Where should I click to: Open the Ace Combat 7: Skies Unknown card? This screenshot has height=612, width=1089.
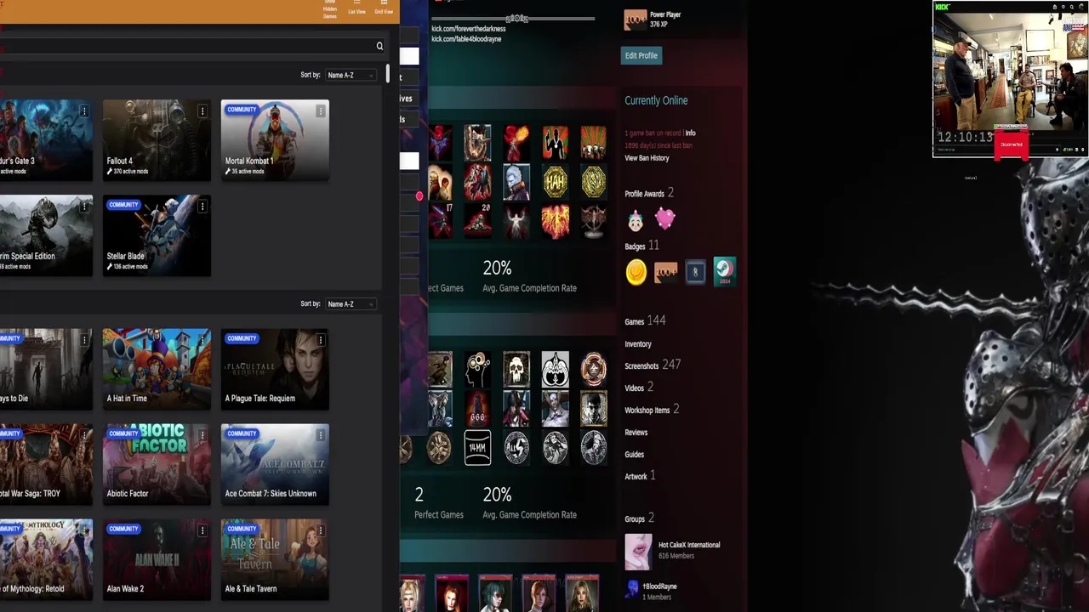pos(275,464)
